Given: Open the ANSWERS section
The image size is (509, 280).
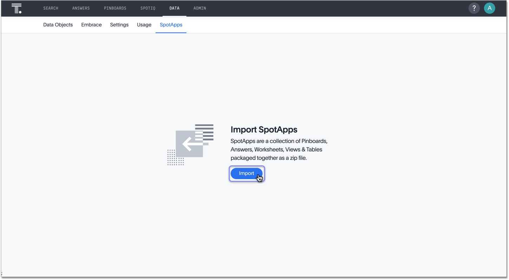Looking at the screenshot, I should tap(81, 8).
